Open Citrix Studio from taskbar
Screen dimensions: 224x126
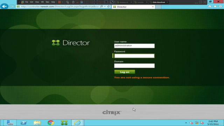coord(64,123)
